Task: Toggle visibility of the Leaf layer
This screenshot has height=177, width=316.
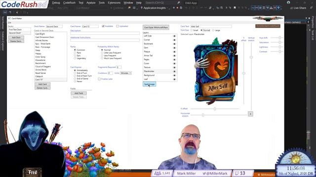Action: 174,79
